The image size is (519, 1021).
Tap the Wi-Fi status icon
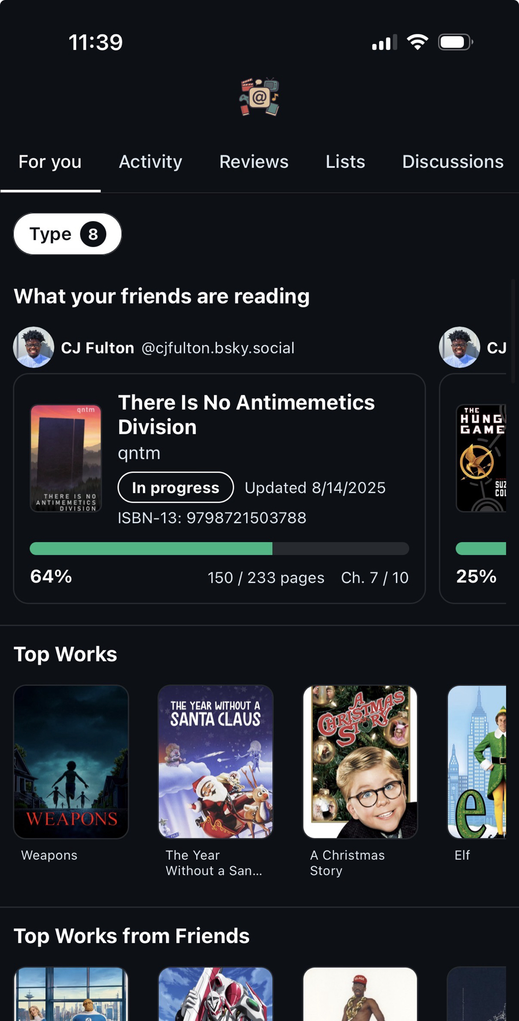[417, 42]
